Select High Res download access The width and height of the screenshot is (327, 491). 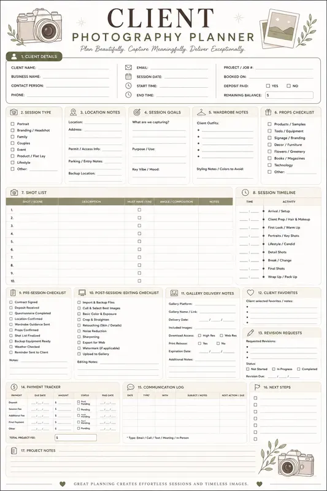pos(199,335)
